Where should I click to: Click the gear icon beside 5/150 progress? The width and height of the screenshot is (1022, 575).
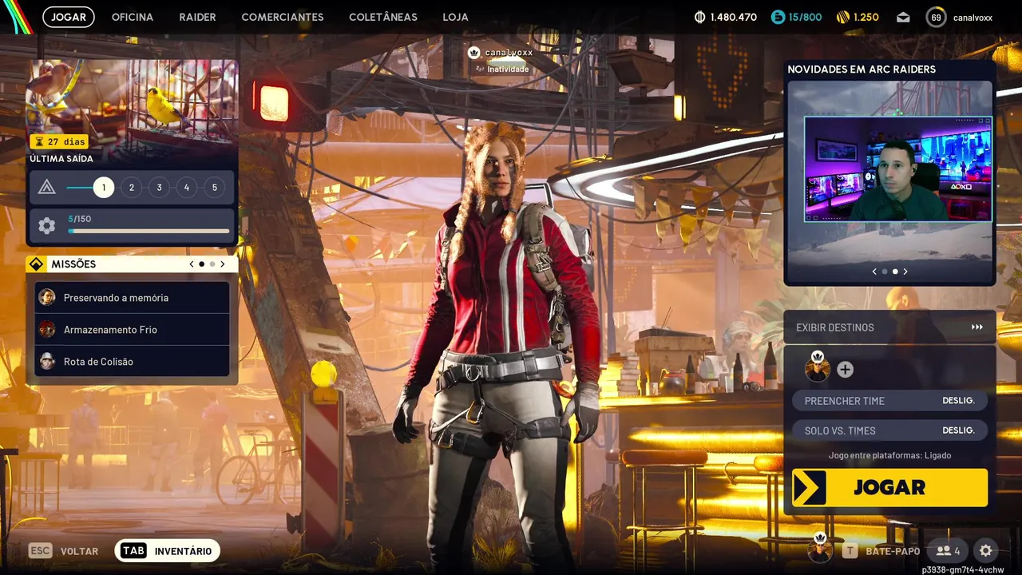click(46, 226)
